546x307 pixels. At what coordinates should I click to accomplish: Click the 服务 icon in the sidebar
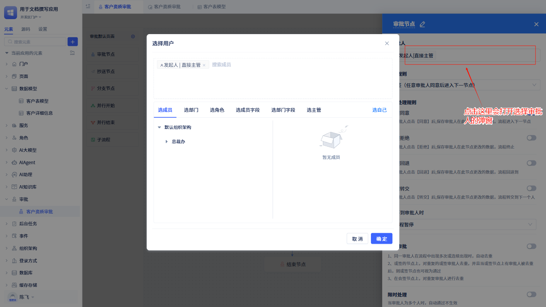[14, 125]
